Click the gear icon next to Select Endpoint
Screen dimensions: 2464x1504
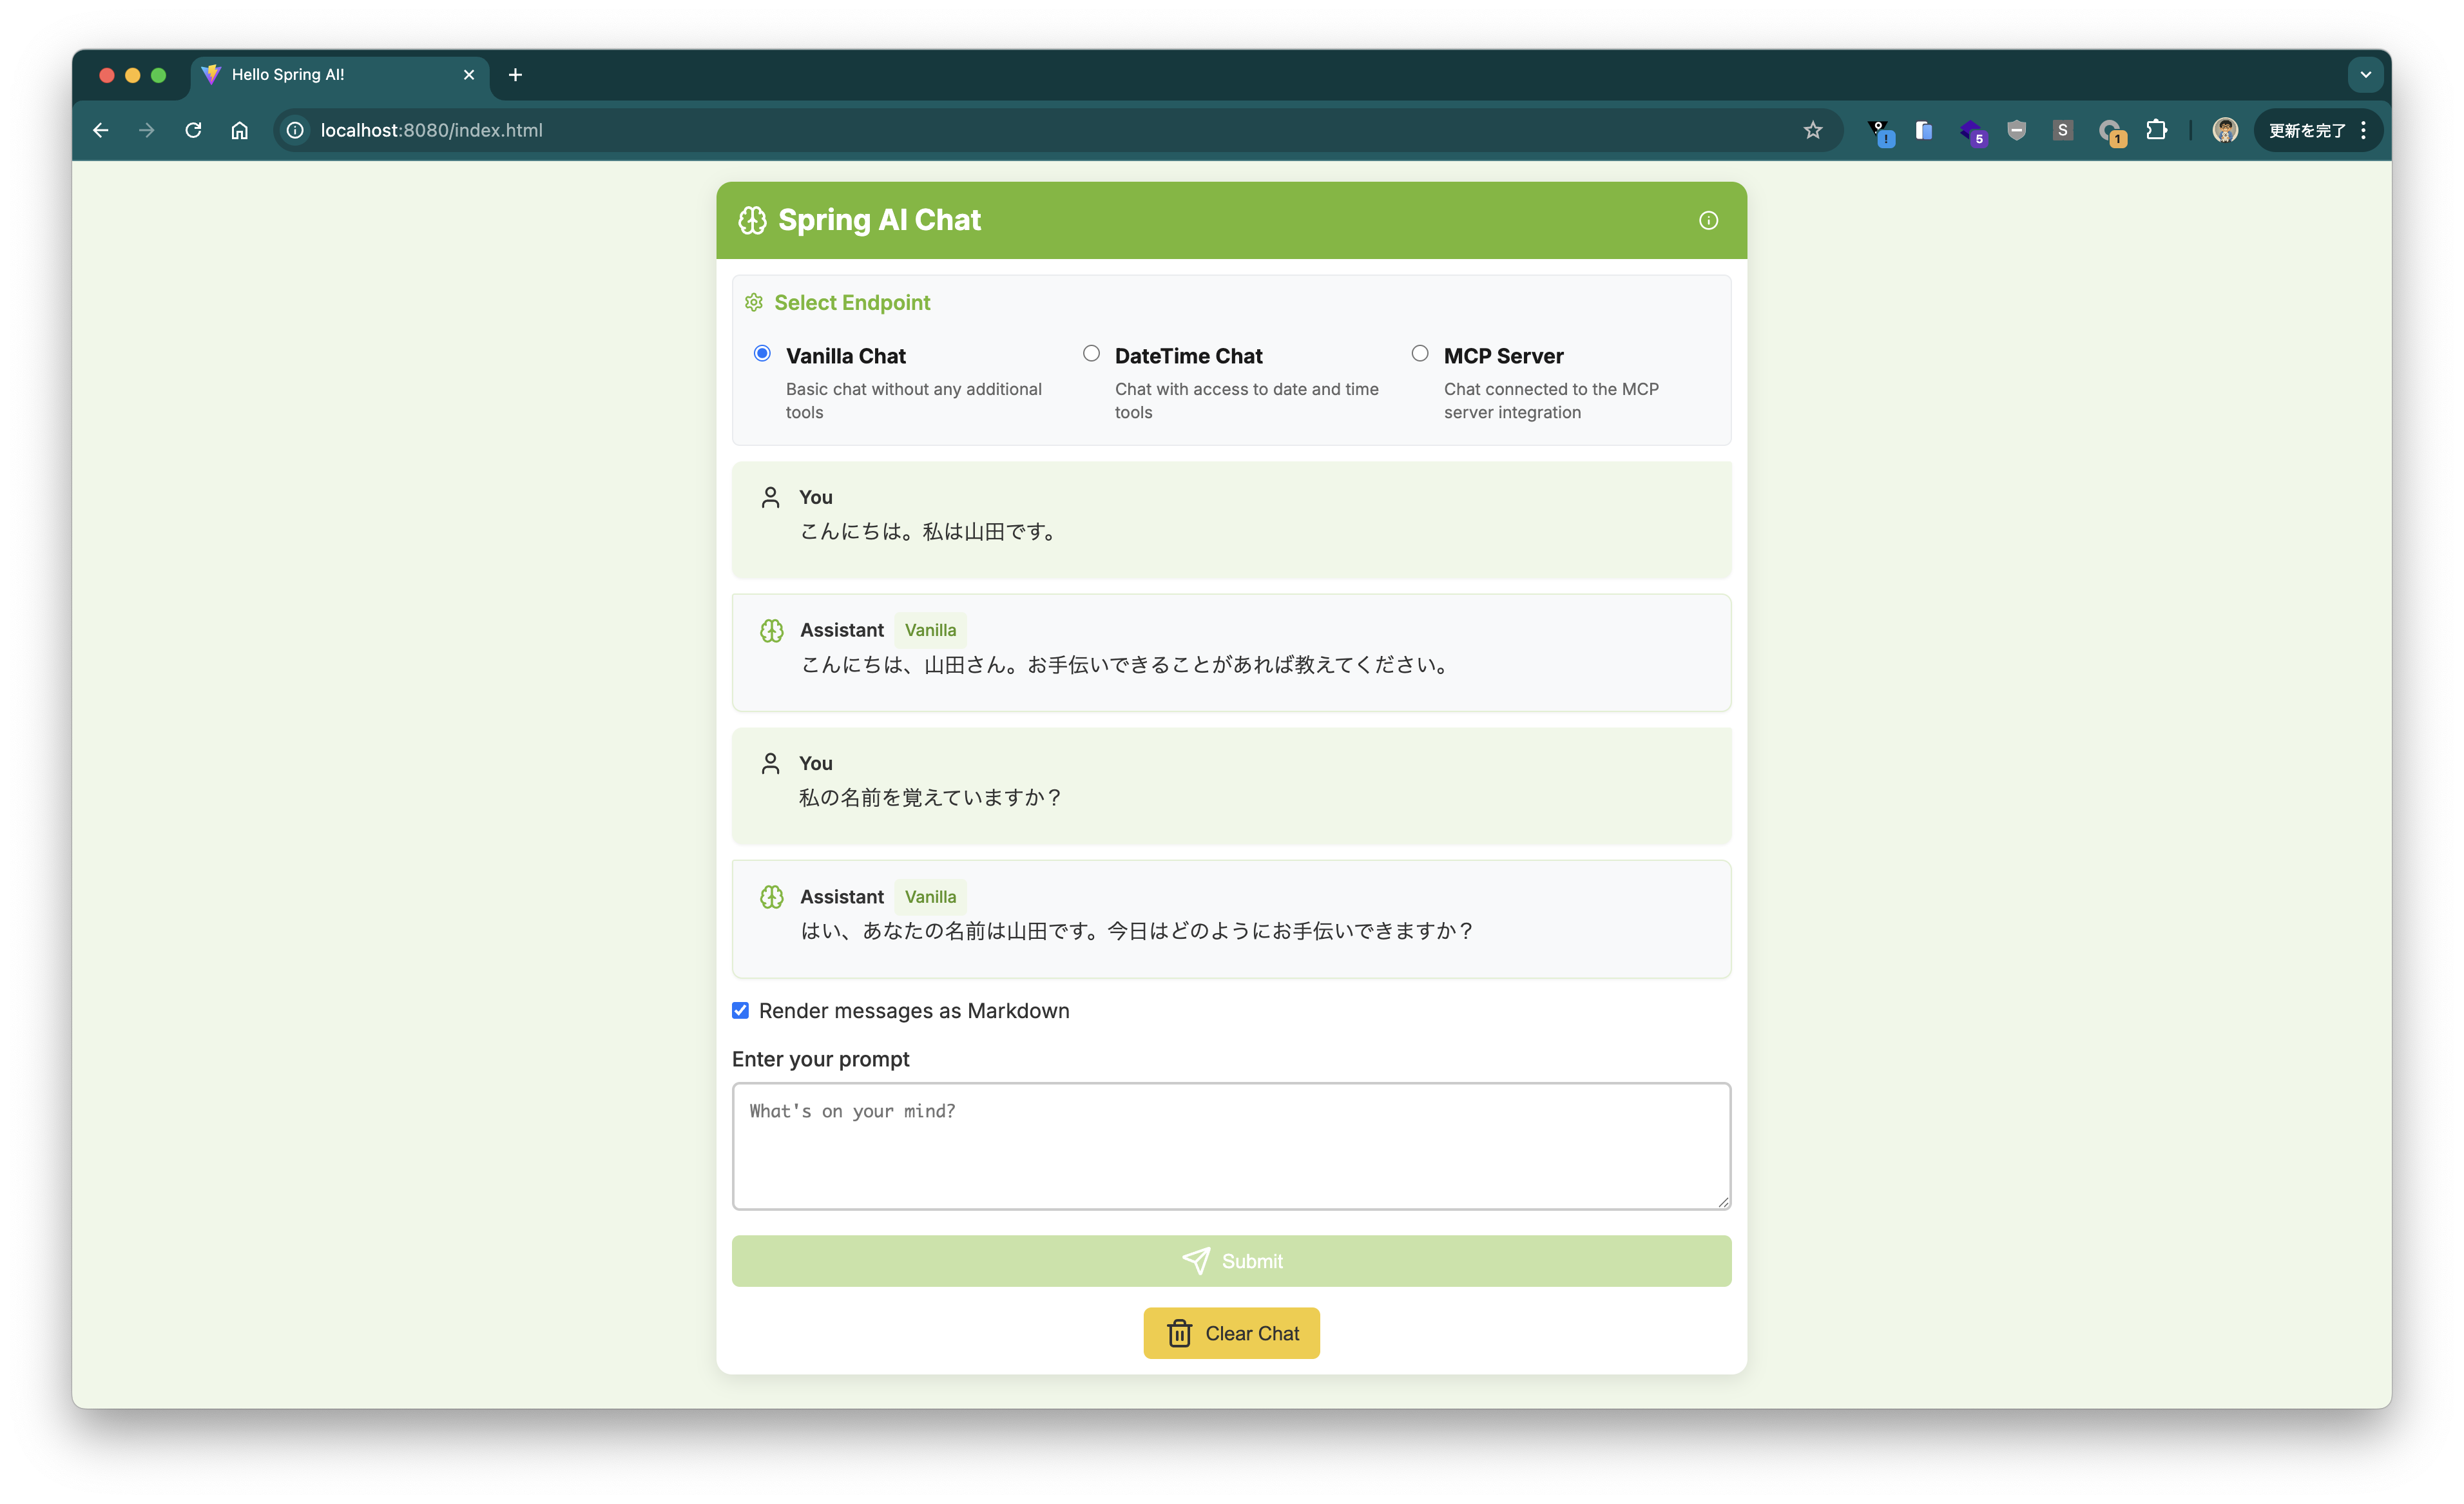pos(754,302)
